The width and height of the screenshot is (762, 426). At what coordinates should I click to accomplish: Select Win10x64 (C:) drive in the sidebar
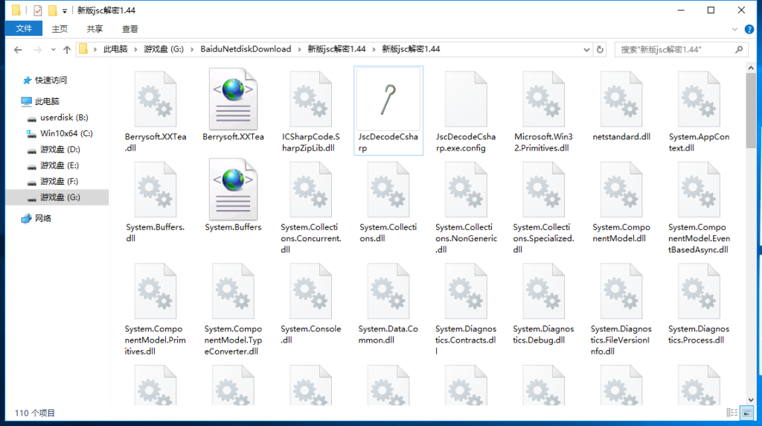point(65,133)
